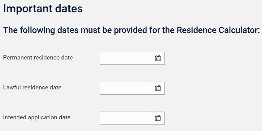The image size is (262, 131).
Task: Open the Permanent residence date calendar picker
Action: 158,58
